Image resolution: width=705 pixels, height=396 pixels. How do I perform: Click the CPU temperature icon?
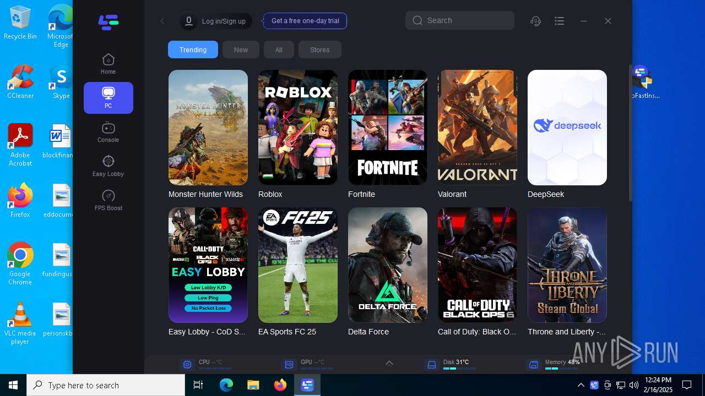point(187,365)
